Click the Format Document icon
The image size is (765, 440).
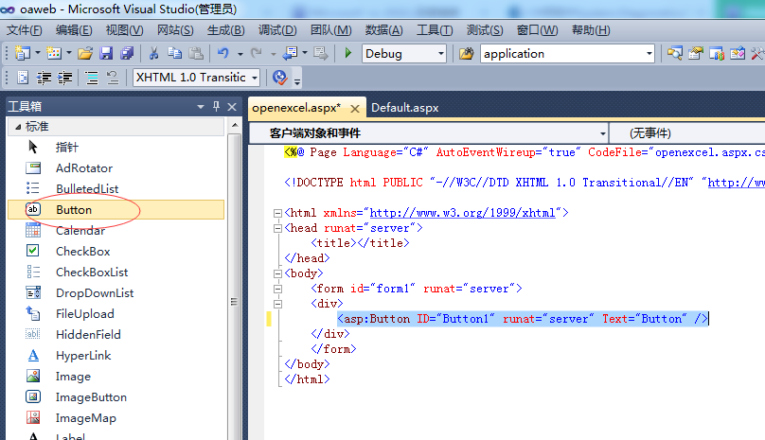pyautogui.click(x=23, y=78)
